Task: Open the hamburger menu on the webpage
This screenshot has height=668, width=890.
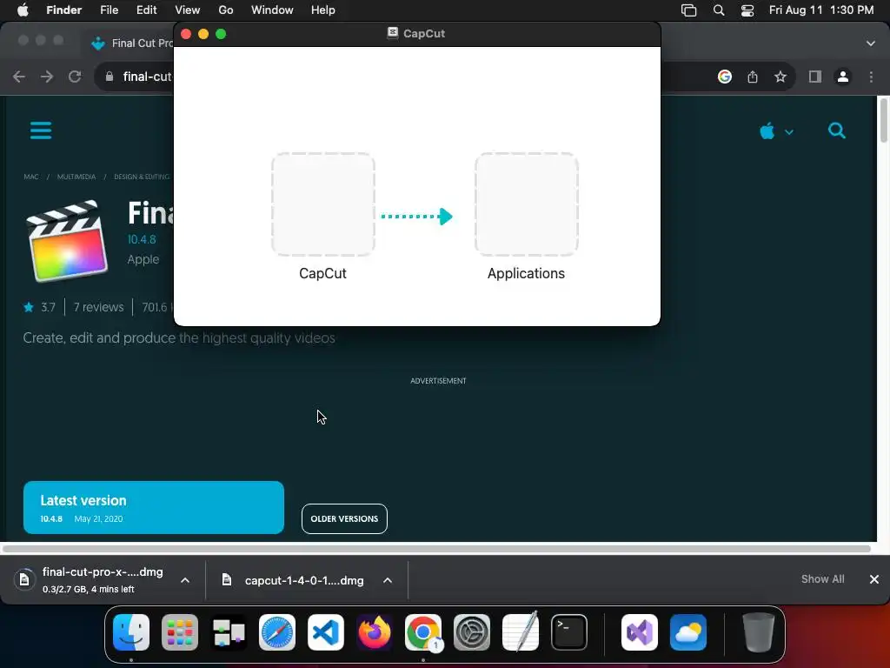Action: tap(41, 130)
